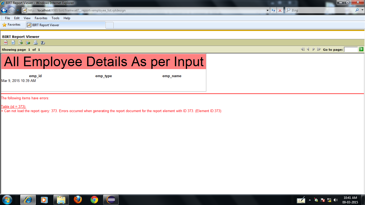Open Eclipse from the taskbar
The width and height of the screenshot is (365, 205).
click(x=111, y=200)
